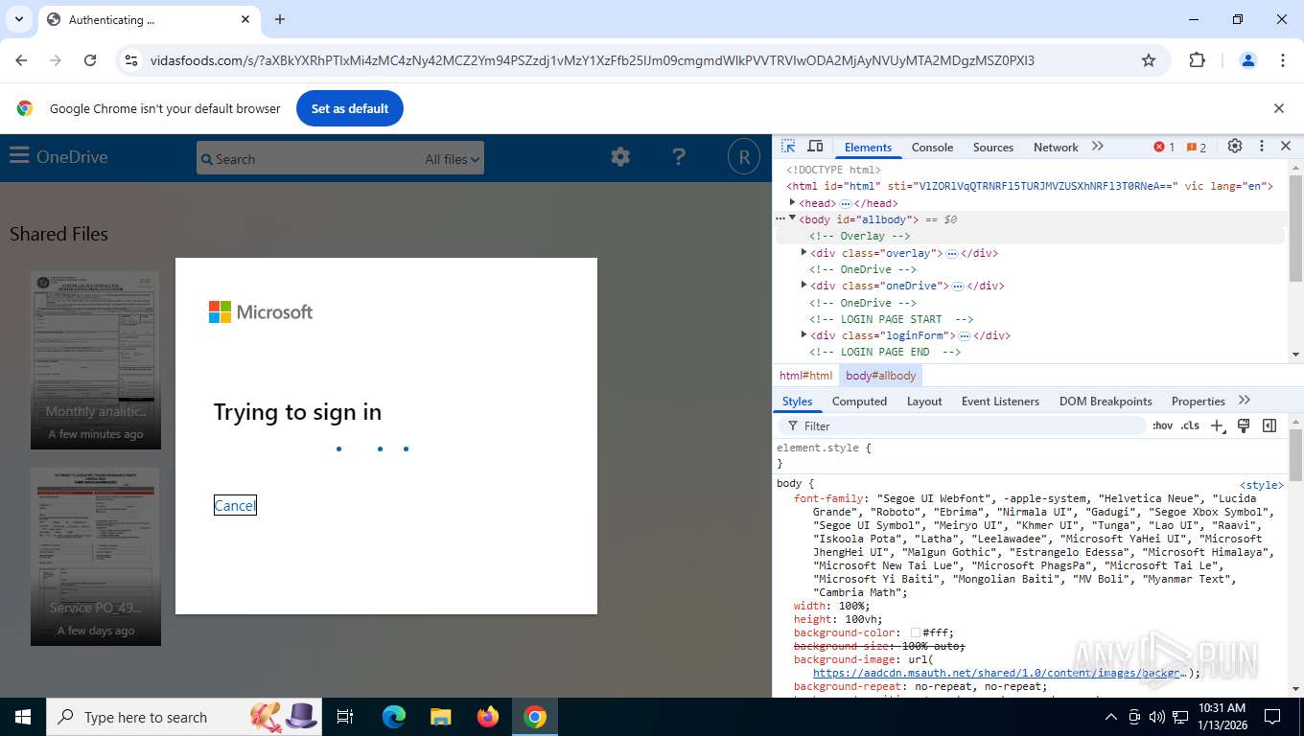1304x736 pixels.
Task: Switch to the Sources tab
Action: (x=992, y=147)
